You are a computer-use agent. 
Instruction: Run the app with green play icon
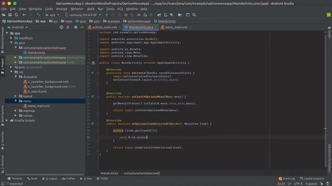coord(107,15)
